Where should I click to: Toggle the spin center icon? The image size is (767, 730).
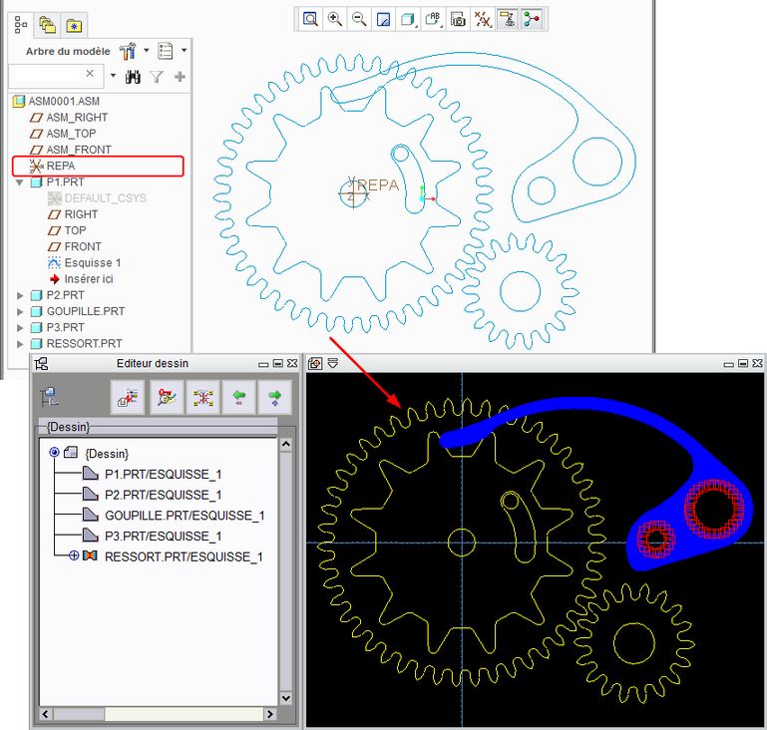(533, 20)
